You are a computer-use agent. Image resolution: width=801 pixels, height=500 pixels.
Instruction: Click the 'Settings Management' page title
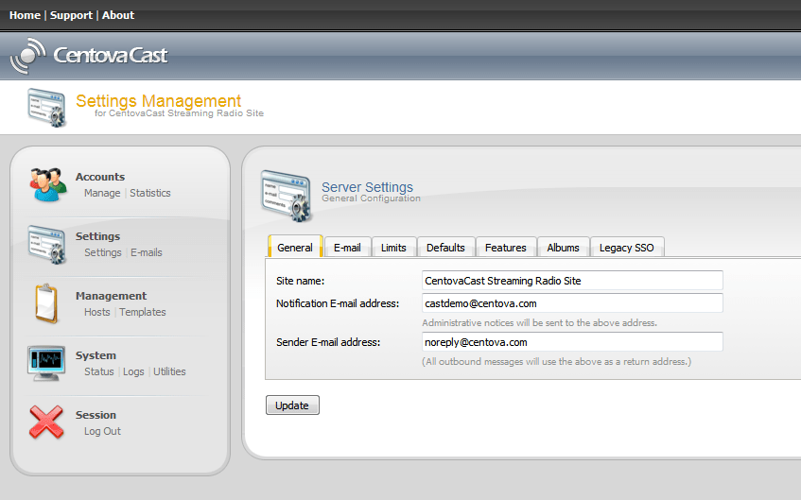tap(158, 100)
